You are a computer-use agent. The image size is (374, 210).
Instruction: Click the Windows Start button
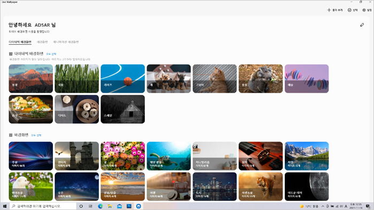pos(4,206)
